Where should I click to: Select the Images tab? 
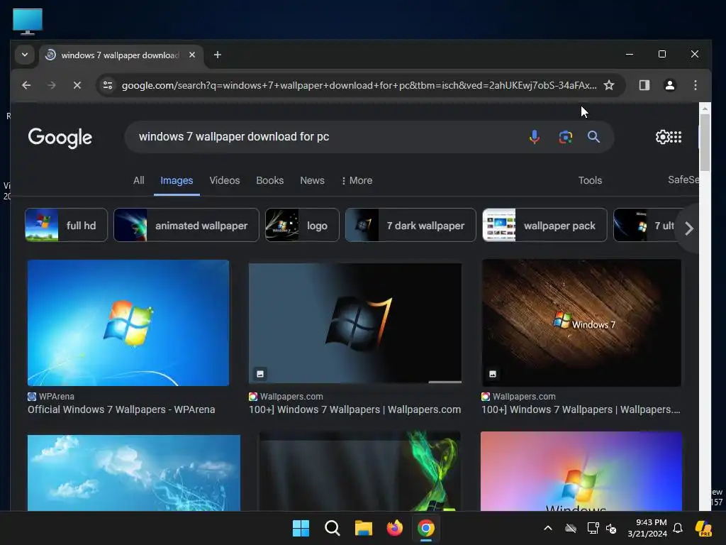coord(177,180)
